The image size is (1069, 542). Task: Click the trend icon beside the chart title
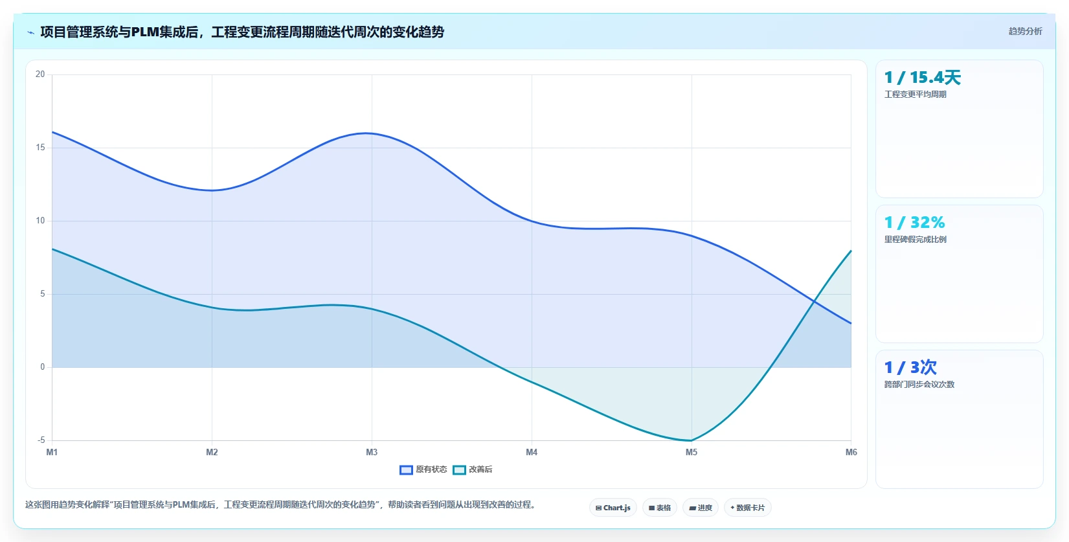(x=30, y=32)
